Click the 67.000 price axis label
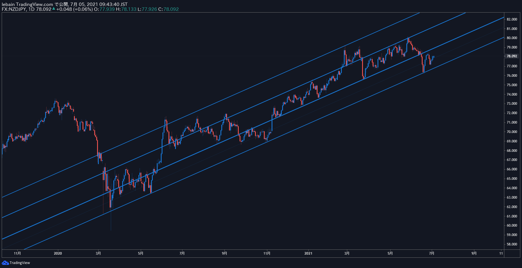The width and height of the screenshot is (522, 268). [x=512, y=160]
